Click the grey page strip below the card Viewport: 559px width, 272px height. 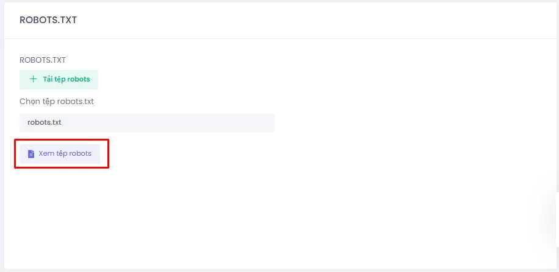279,270
